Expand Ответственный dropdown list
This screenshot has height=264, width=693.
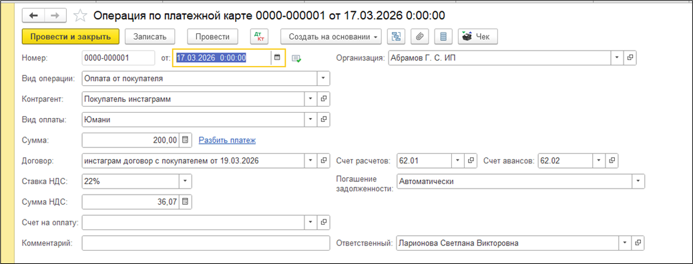click(625, 243)
